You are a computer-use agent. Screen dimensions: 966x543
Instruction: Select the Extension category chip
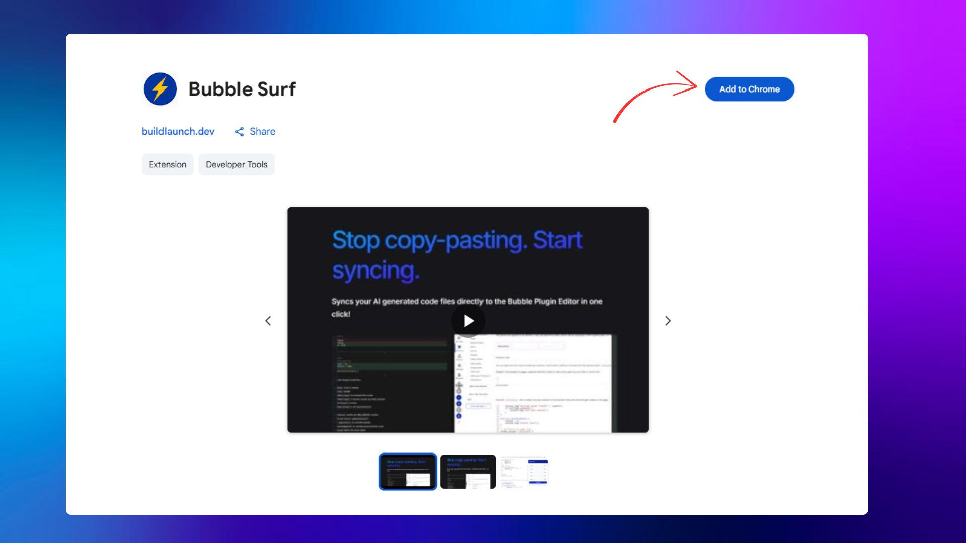[168, 164]
